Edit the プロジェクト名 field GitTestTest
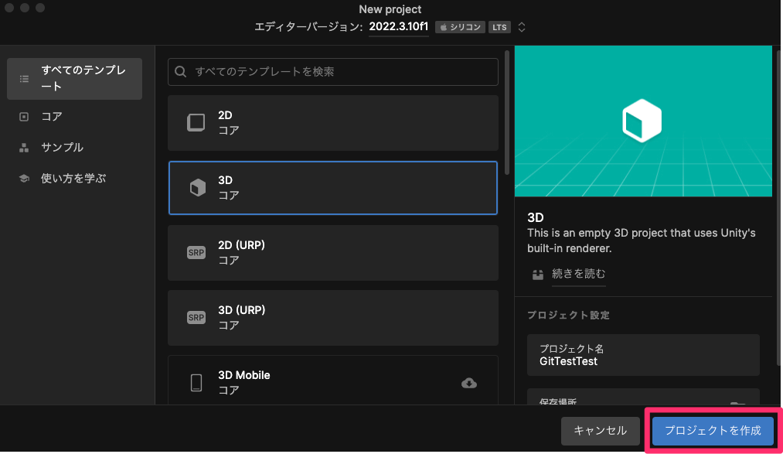Image resolution: width=783 pixels, height=454 pixels. point(643,355)
